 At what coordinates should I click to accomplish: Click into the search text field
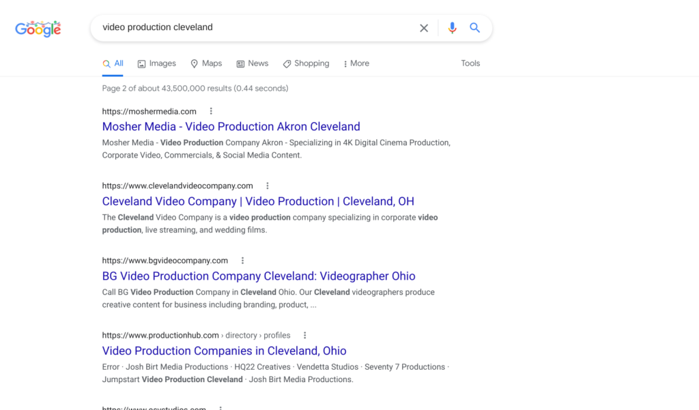click(253, 28)
